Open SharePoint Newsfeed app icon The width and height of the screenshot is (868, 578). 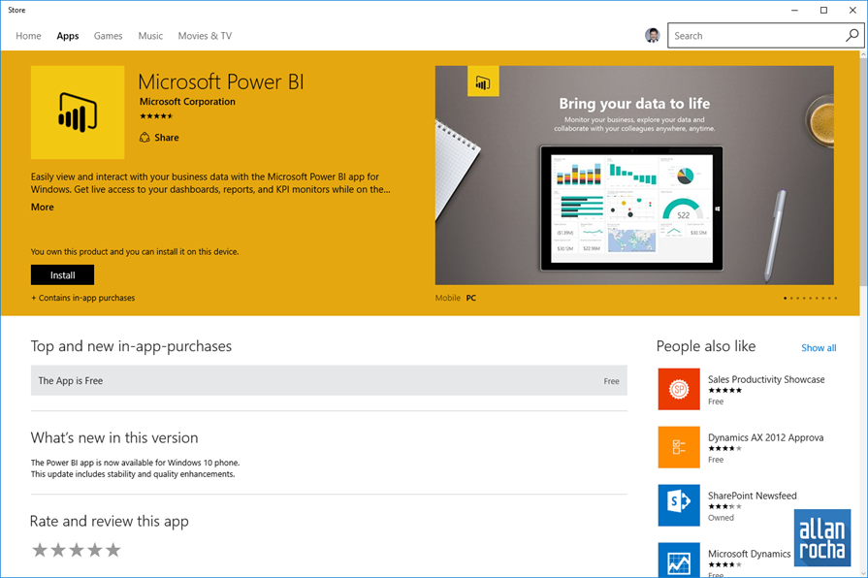pyautogui.click(x=679, y=505)
